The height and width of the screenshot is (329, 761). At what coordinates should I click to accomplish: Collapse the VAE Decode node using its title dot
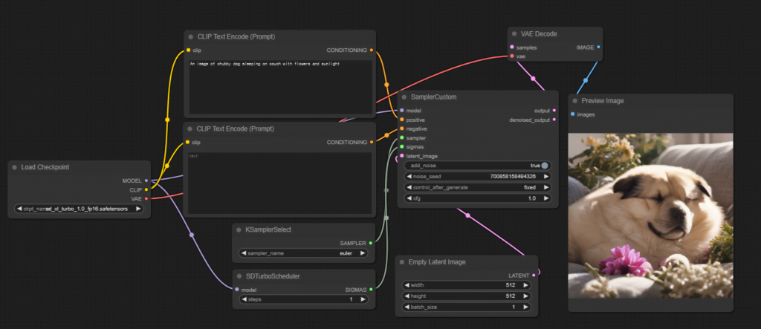point(516,34)
